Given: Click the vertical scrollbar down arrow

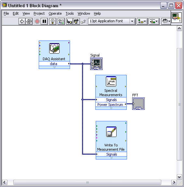Looking at the screenshot, I should (179, 177).
